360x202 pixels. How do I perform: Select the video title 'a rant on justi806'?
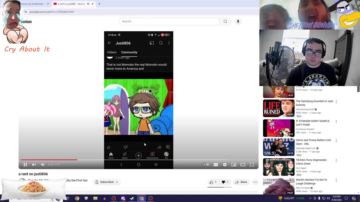pos(33,174)
